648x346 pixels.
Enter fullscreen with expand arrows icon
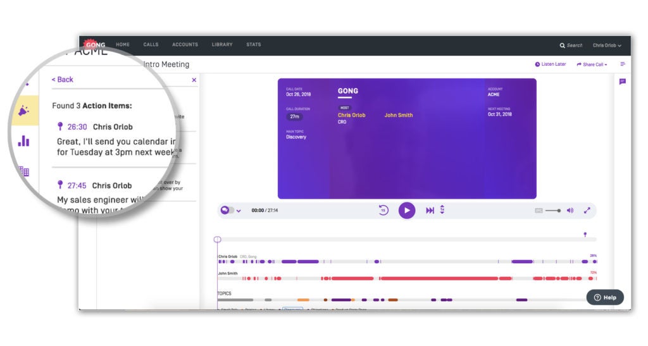tap(587, 211)
